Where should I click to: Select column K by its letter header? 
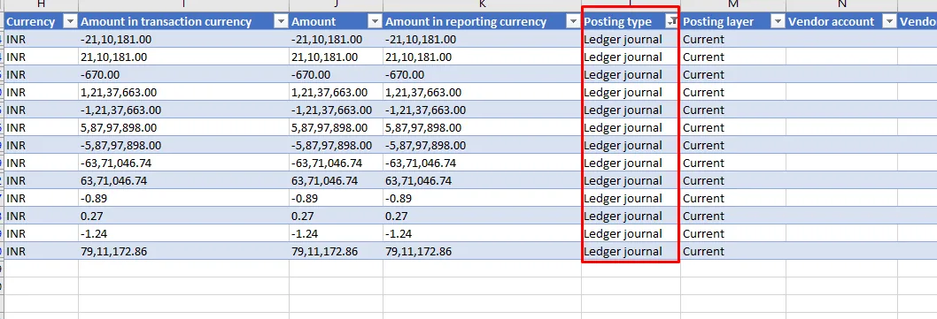(x=483, y=4)
